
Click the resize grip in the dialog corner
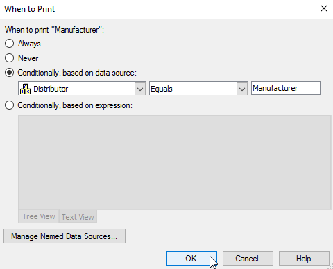(330, 266)
